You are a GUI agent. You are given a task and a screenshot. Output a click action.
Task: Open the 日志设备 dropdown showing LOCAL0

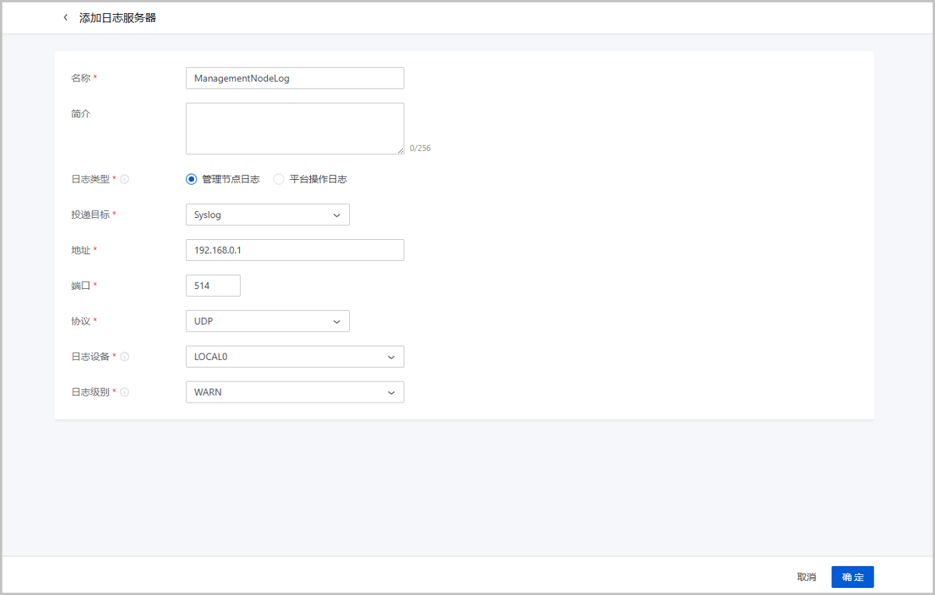[x=295, y=357]
